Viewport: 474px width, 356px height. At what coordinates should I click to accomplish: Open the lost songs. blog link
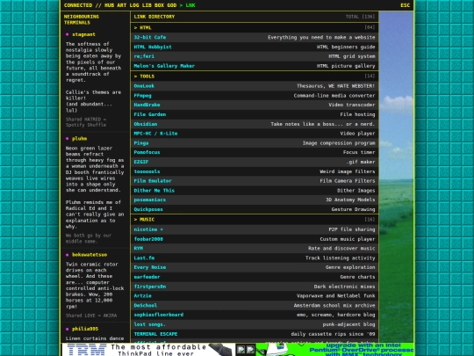click(149, 324)
